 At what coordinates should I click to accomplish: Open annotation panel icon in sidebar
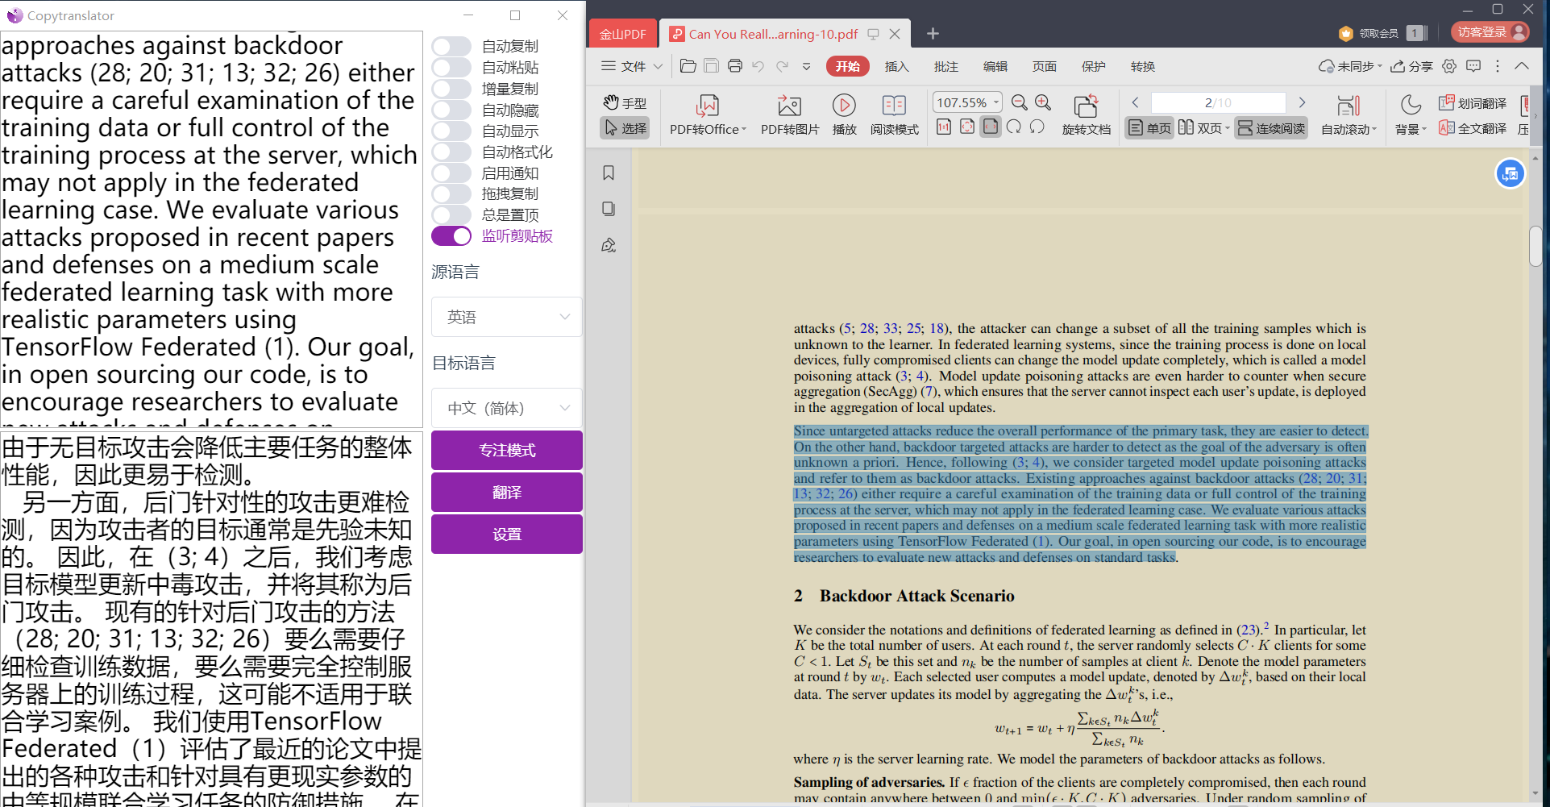[x=609, y=245]
